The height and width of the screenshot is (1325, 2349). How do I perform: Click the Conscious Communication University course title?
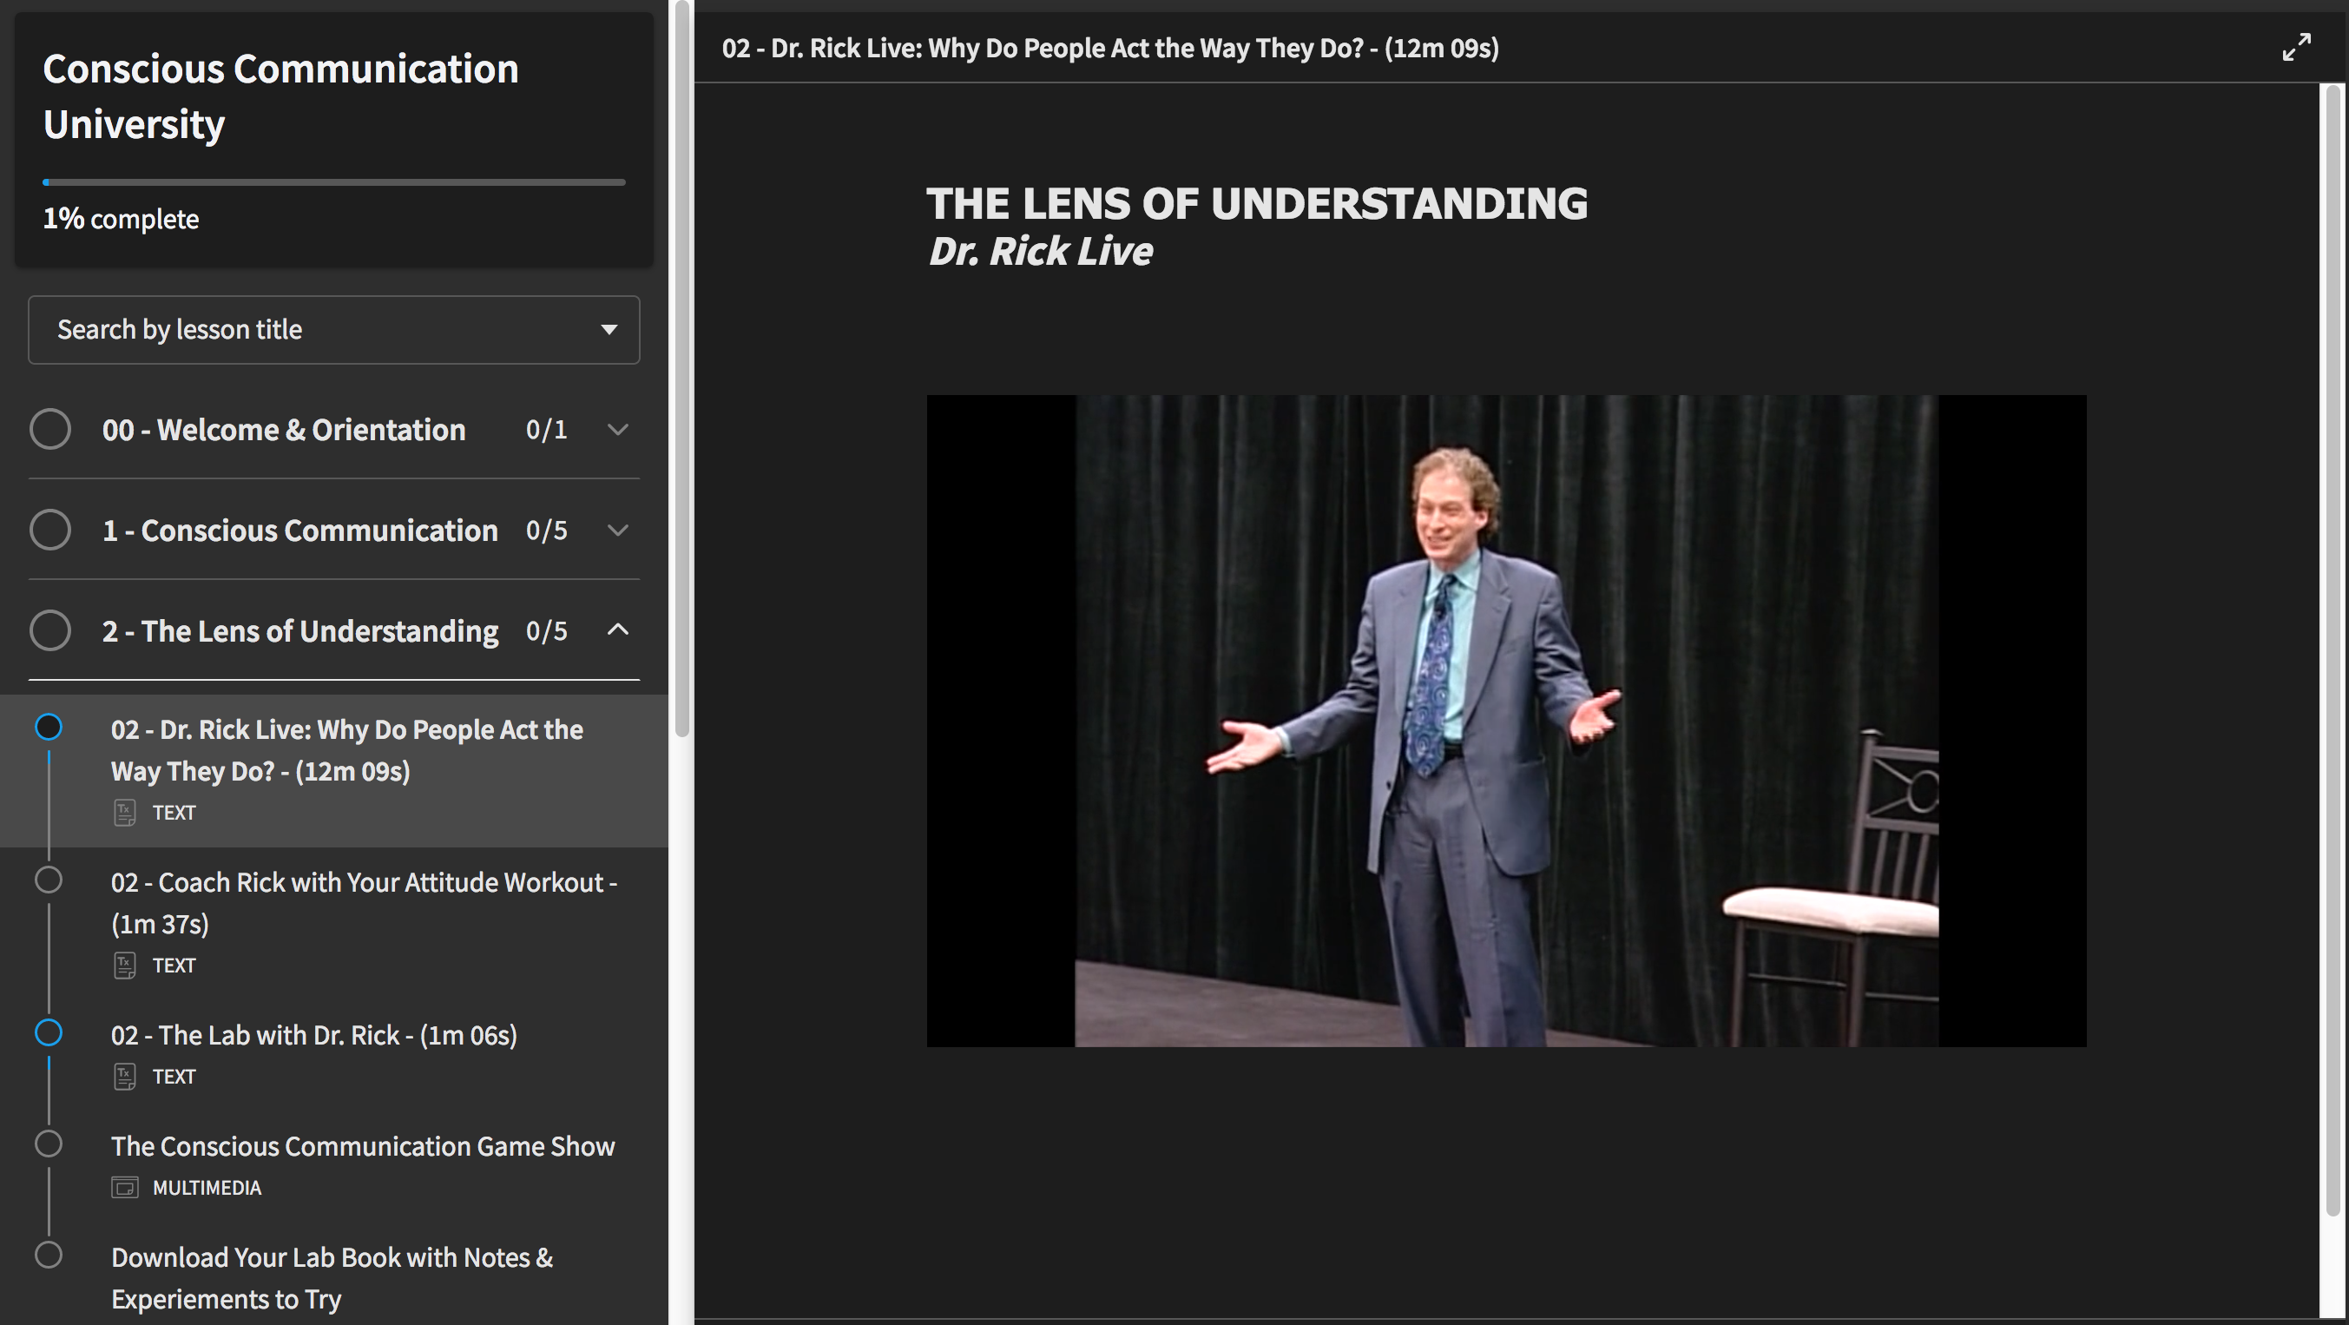280,96
